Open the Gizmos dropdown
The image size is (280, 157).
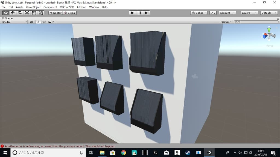click(x=226, y=22)
